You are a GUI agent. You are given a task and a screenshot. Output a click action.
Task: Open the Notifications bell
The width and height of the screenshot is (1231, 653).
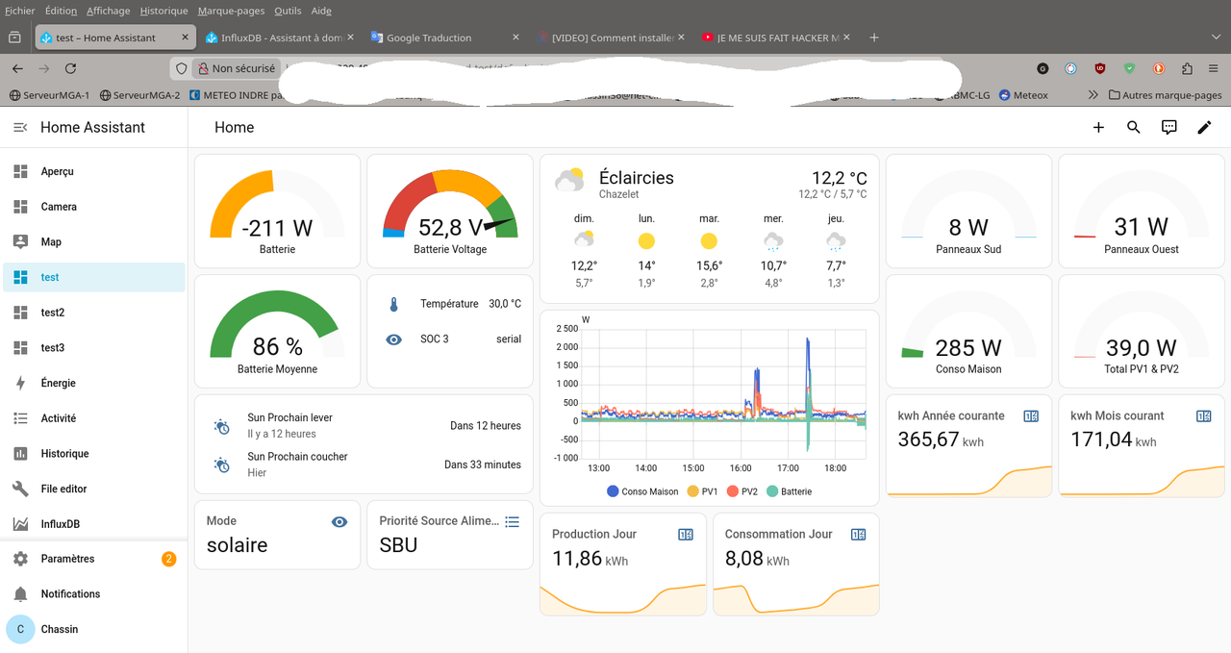20,594
